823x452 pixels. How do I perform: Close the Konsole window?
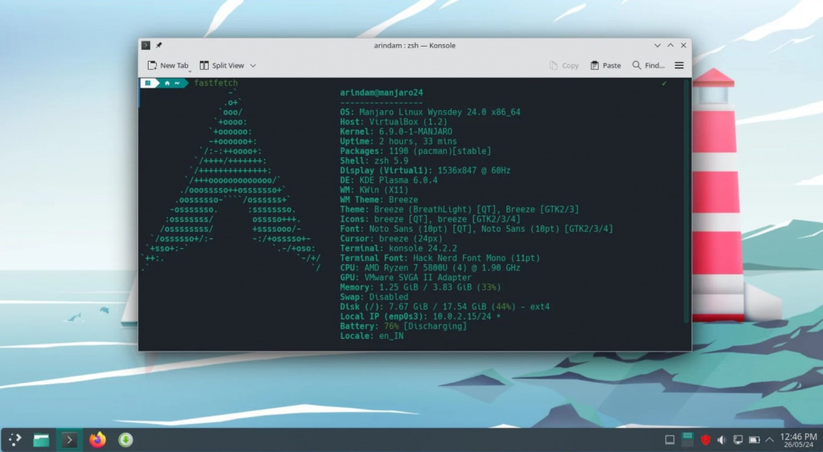tap(683, 46)
